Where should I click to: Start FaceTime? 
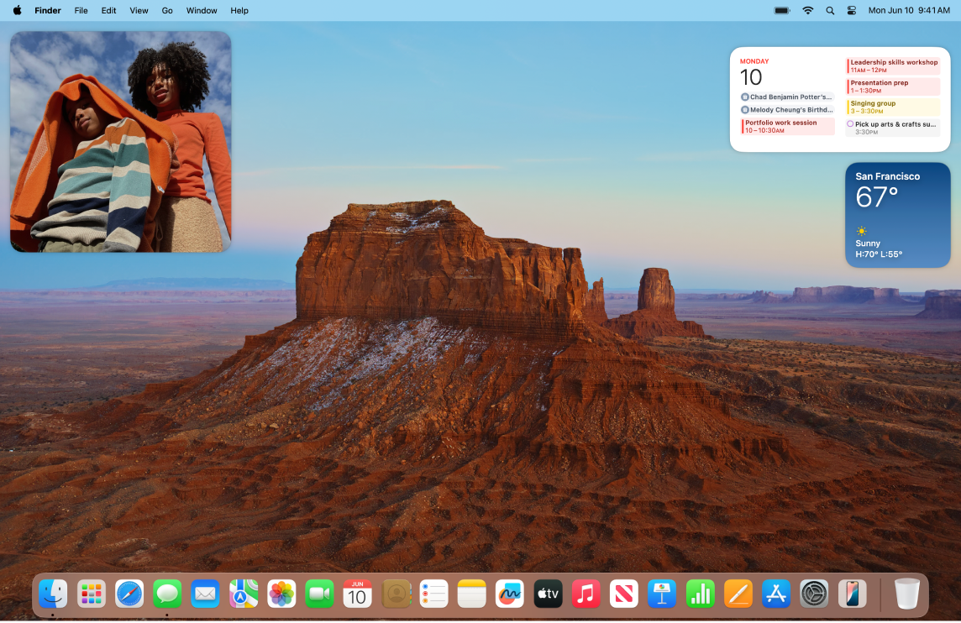tap(319, 594)
